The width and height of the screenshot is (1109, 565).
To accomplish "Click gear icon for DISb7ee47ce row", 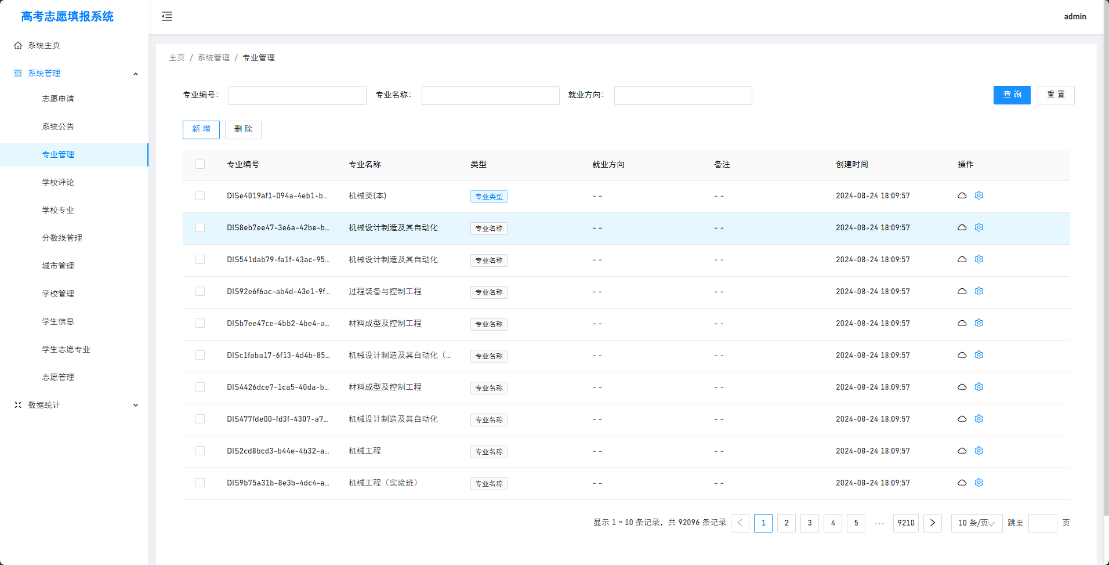I will (979, 323).
